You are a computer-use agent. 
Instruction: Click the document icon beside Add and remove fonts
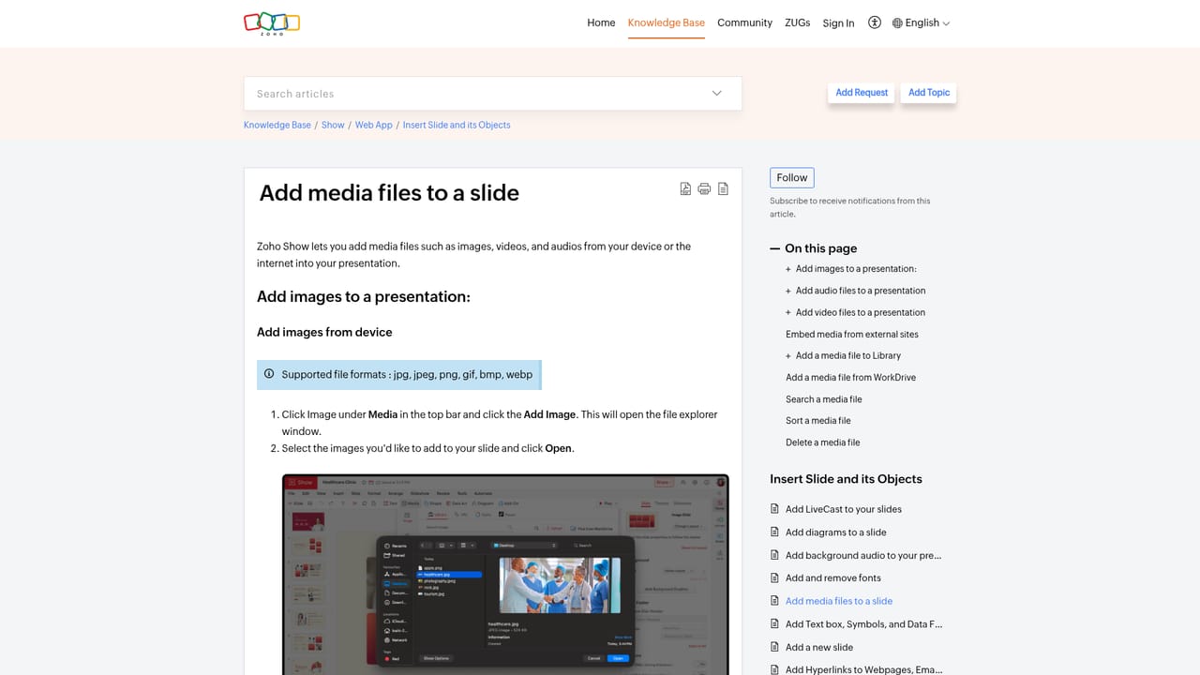click(774, 577)
